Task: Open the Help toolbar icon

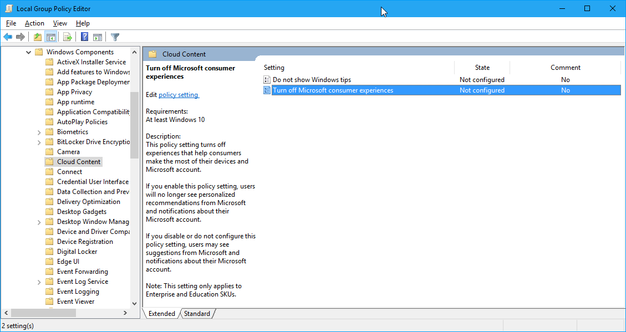Action: tap(85, 37)
